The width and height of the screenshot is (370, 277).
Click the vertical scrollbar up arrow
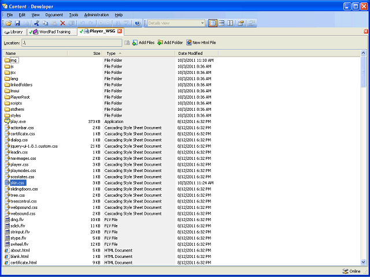click(x=364, y=53)
